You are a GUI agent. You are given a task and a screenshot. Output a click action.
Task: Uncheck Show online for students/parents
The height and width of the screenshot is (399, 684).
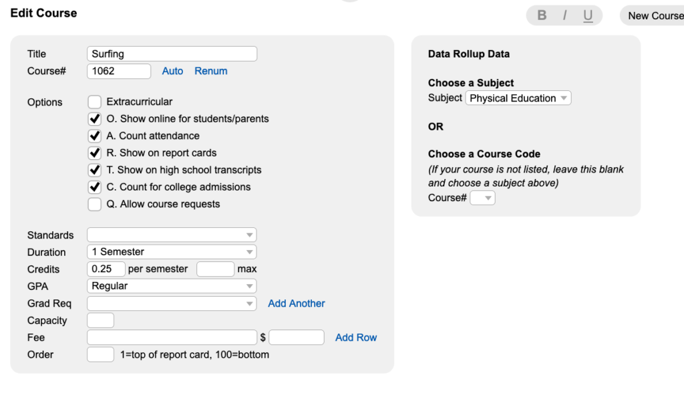[x=94, y=119]
